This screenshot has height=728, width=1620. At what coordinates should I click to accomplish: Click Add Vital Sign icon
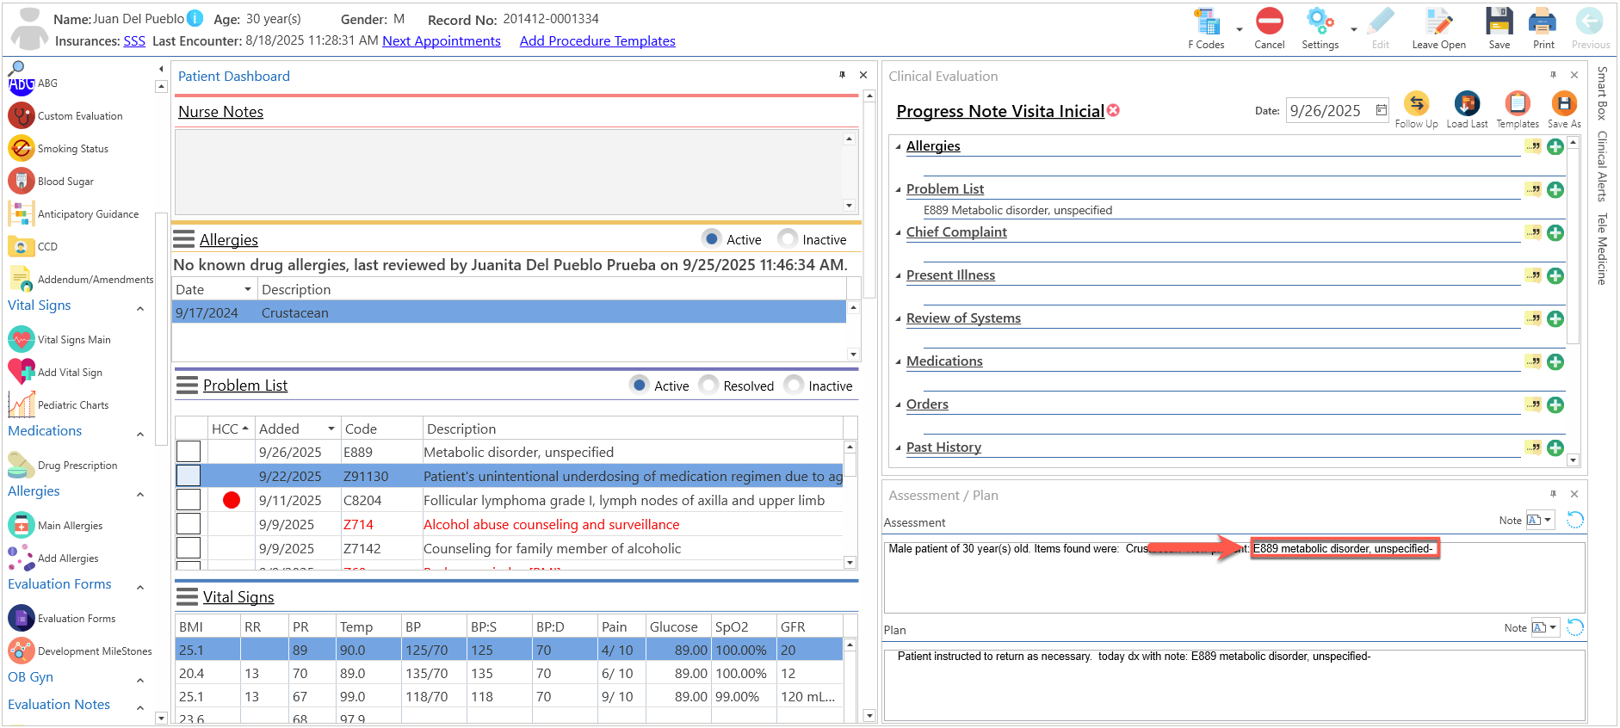pyautogui.click(x=21, y=373)
